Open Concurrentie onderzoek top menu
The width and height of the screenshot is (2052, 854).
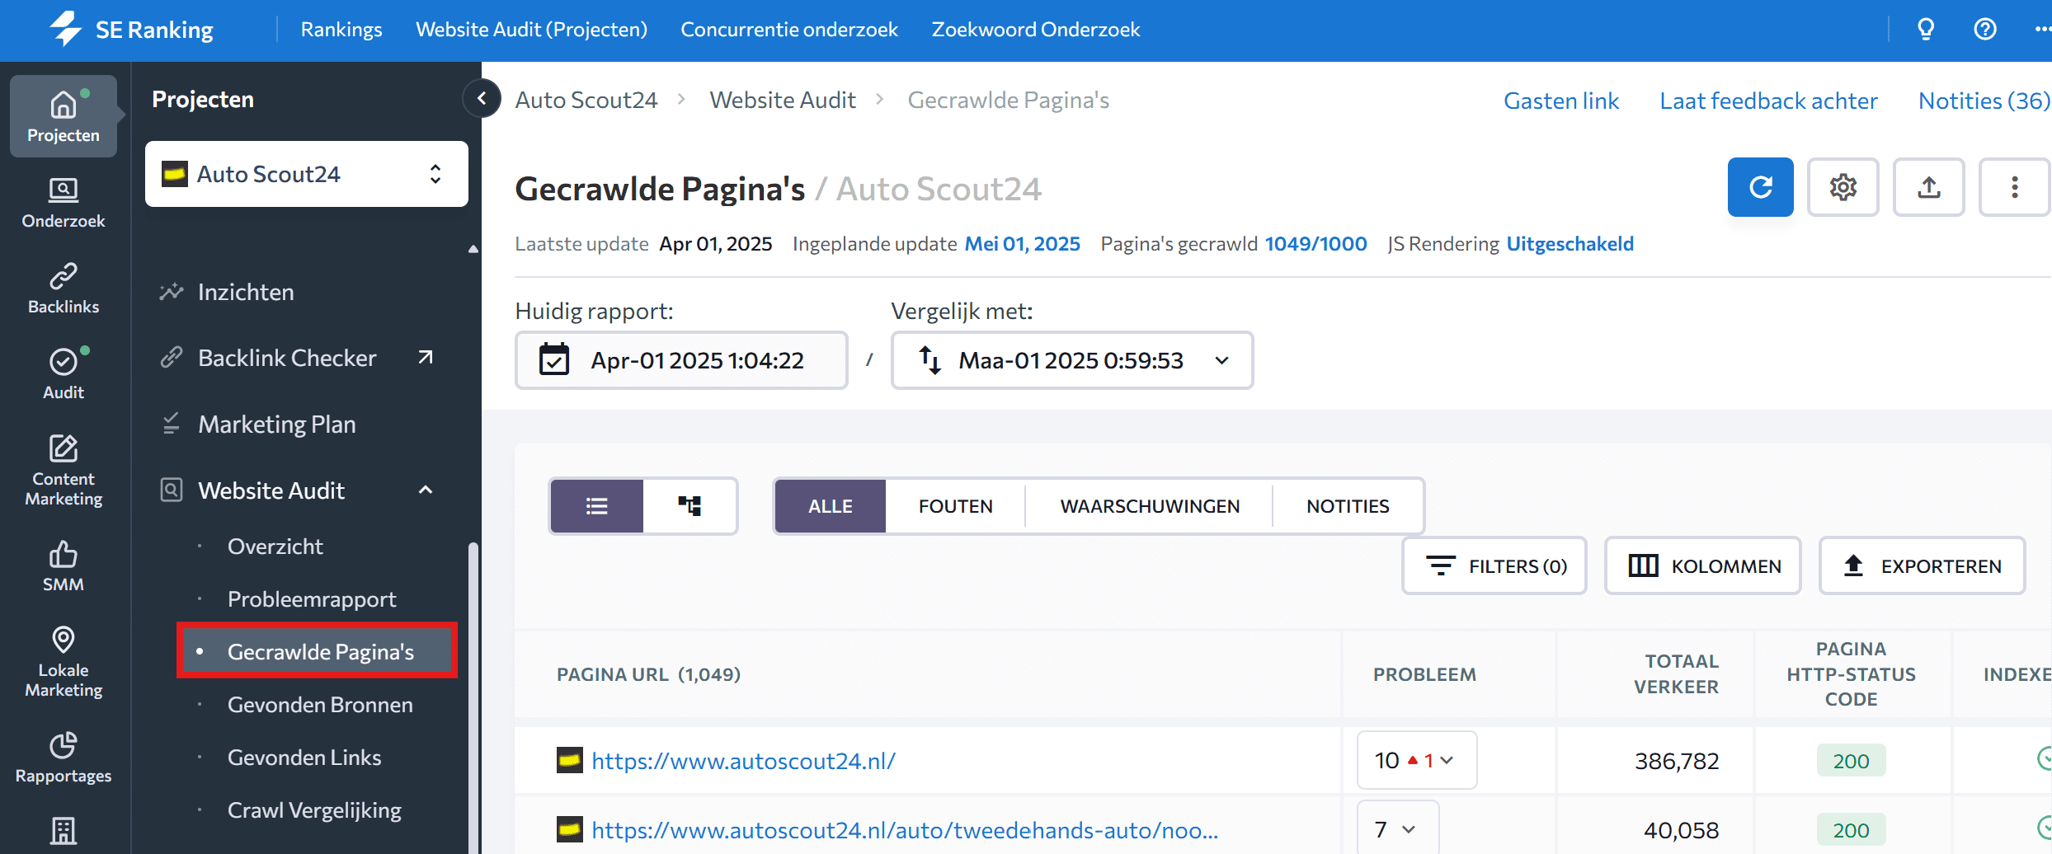(789, 30)
